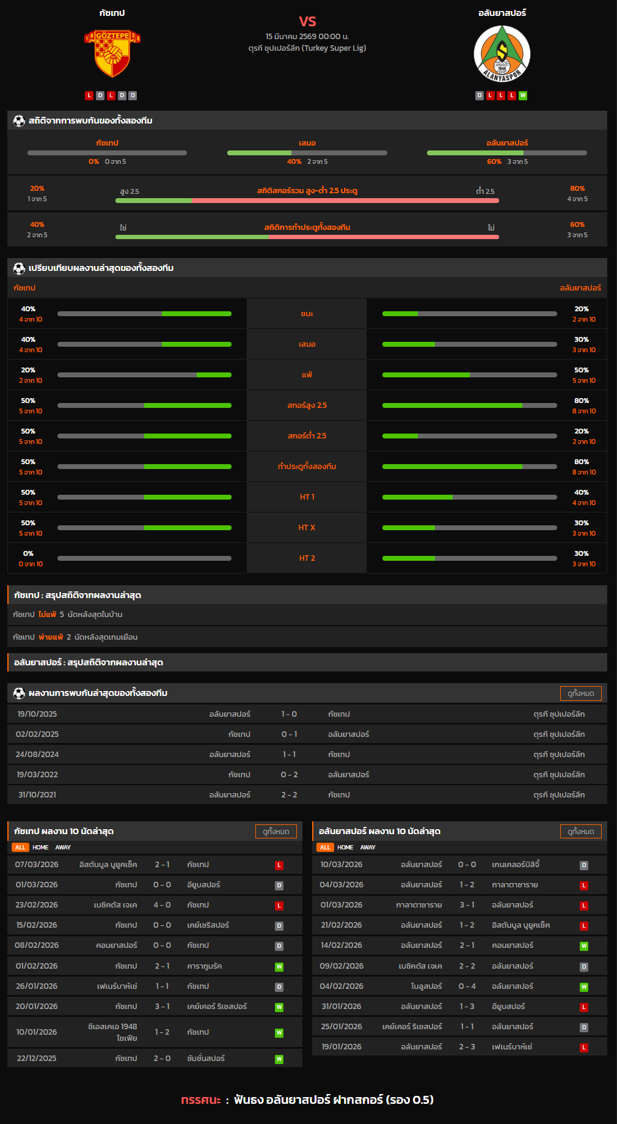This screenshot has height=1124, width=617.
Task: Click soccer ball icon in recent form comparison header
Action: pyautogui.click(x=19, y=268)
